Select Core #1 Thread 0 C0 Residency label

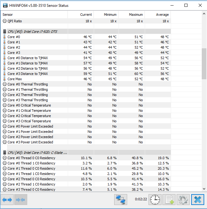click(31, 168)
